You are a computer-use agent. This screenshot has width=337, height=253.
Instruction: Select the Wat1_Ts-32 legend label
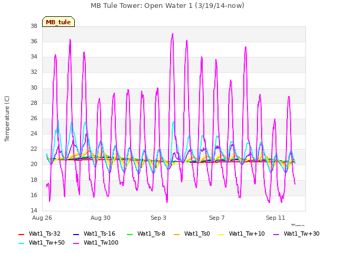tap(44, 233)
